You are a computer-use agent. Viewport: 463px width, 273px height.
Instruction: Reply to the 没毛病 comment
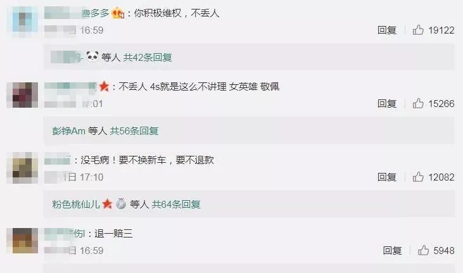[387, 177]
